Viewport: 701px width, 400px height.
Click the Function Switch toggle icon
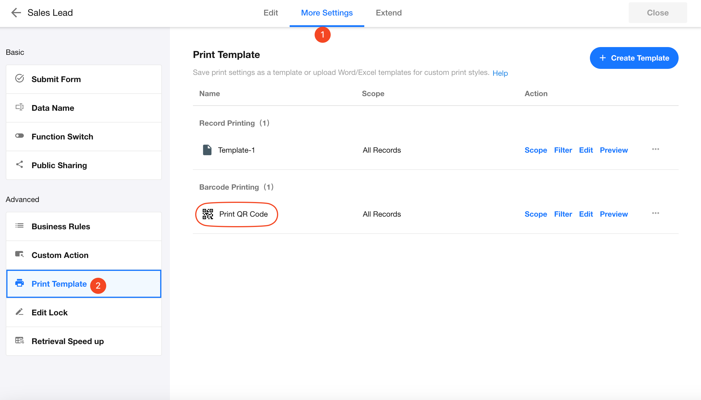(20, 136)
